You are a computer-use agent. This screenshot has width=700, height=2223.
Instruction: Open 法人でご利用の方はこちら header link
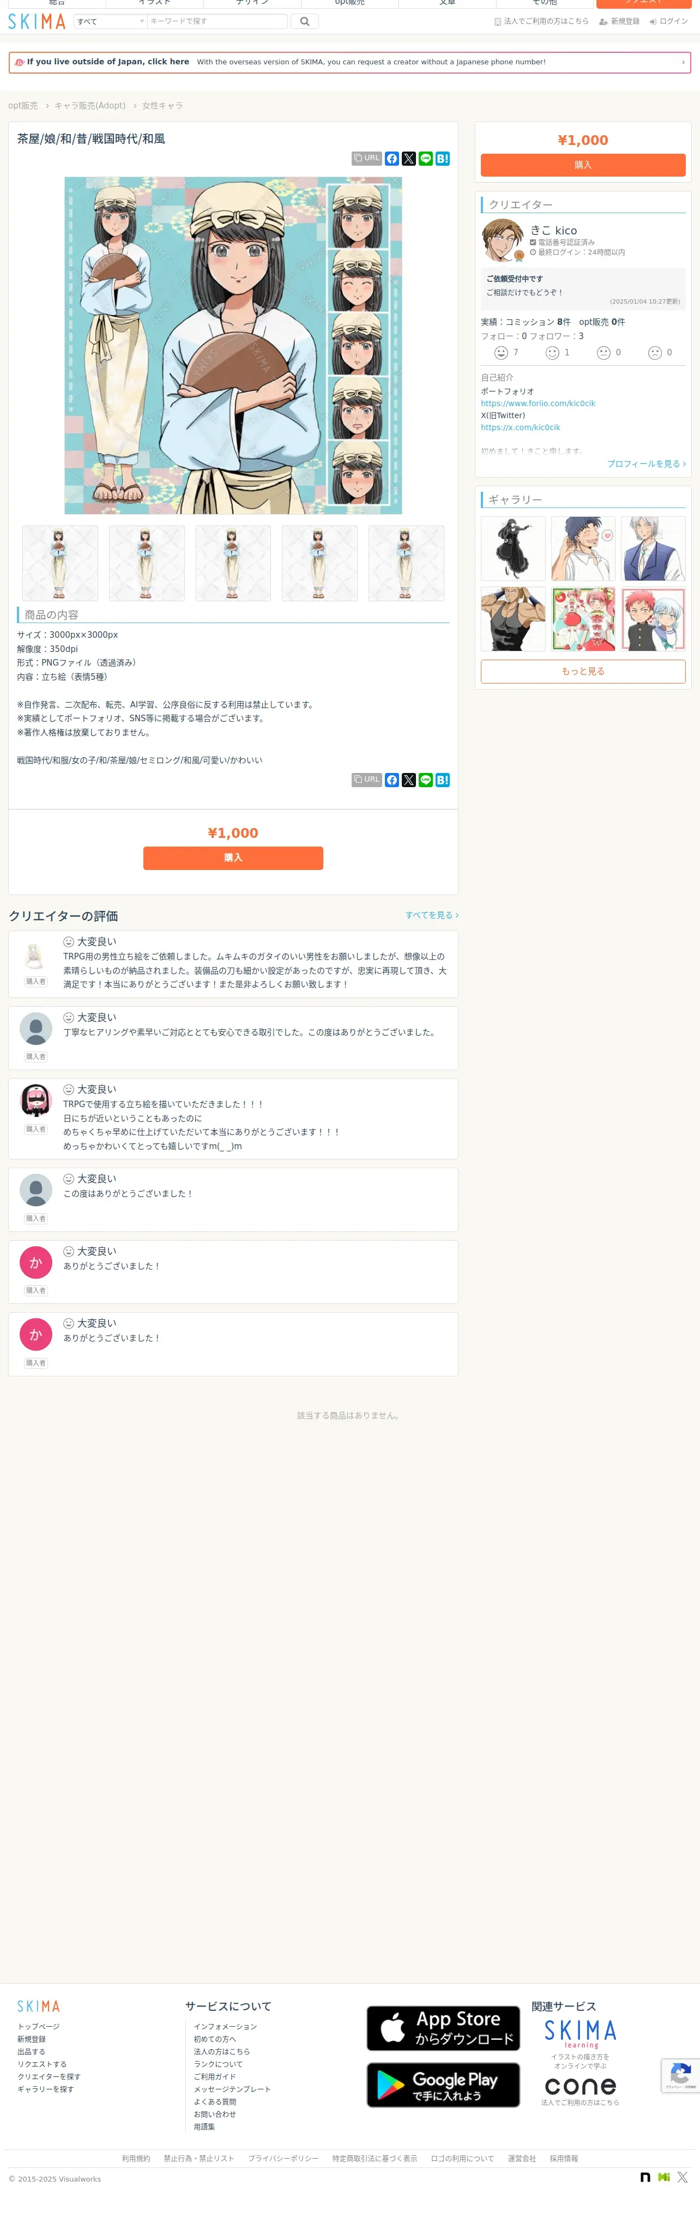541,22
